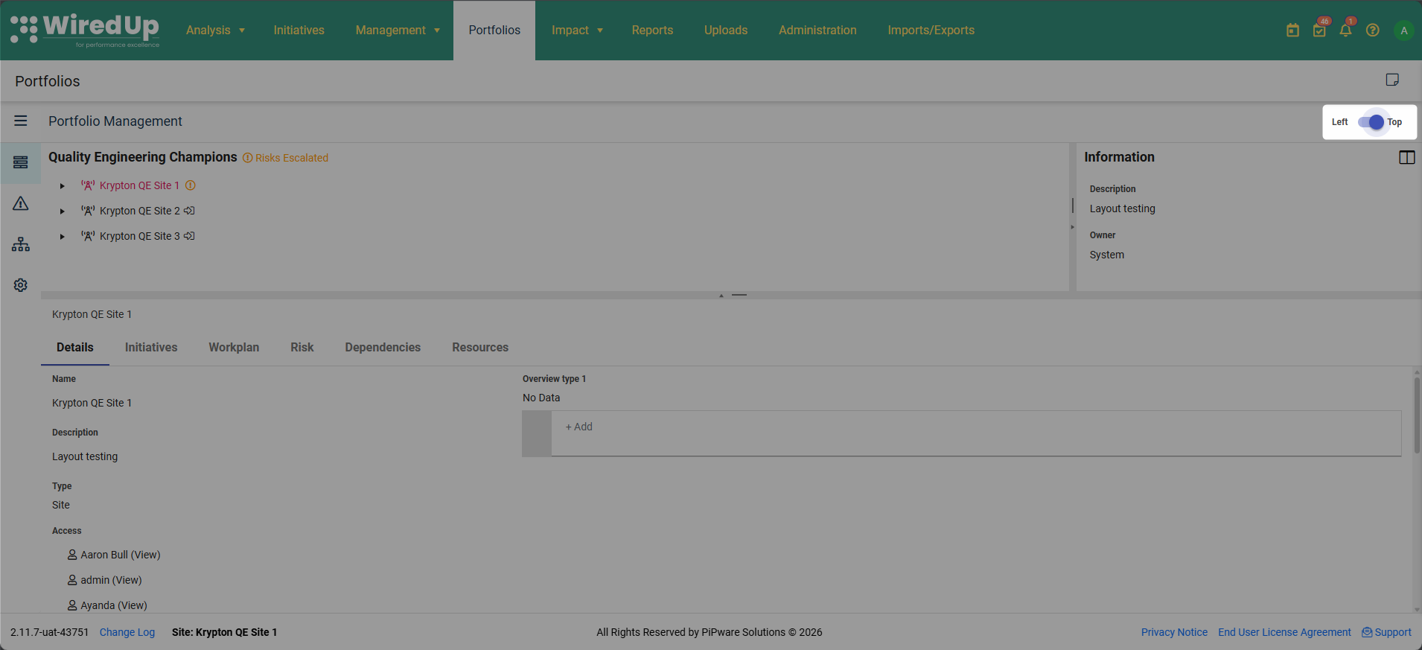
Task: Open the Reports menu item
Action: pyautogui.click(x=652, y=31)
